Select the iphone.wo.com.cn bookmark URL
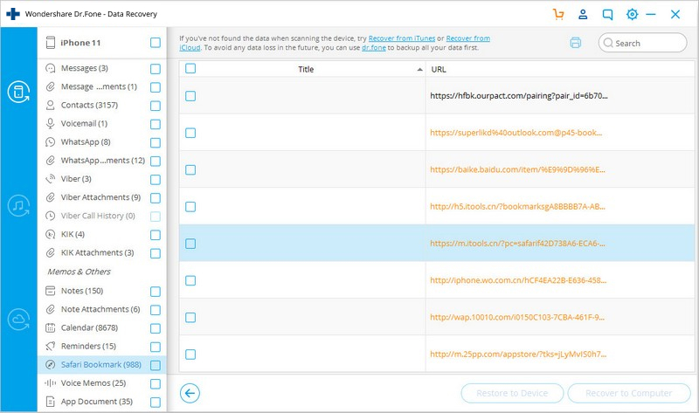Image resolution: width=699 pixels, height=413 pixels. 518,280
